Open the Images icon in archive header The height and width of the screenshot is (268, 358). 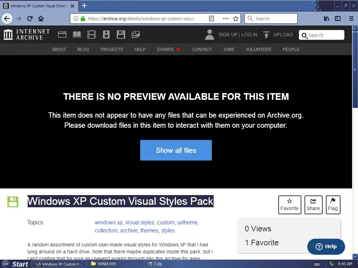136,35
